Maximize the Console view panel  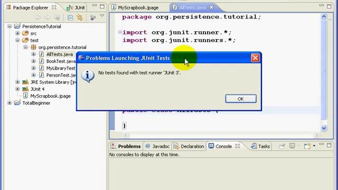coord(329,145)
